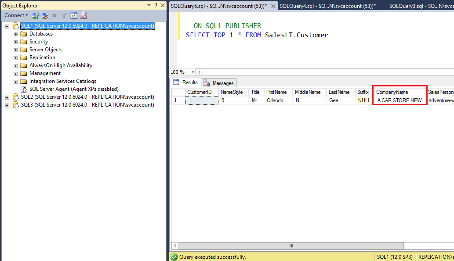Image resolution: width=454 pixels, height=261 pixels.
Task: Click the Disconnect server toolbar icon
Action: pos(45,16)
